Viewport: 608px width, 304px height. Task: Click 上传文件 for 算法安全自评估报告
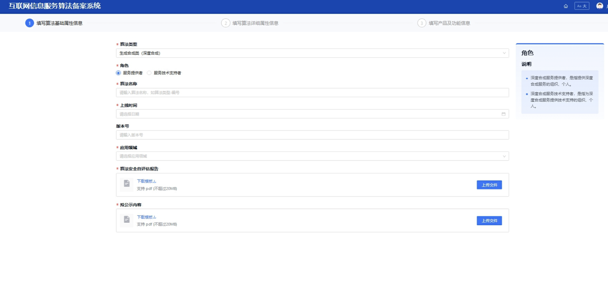[x=489, y=185]
